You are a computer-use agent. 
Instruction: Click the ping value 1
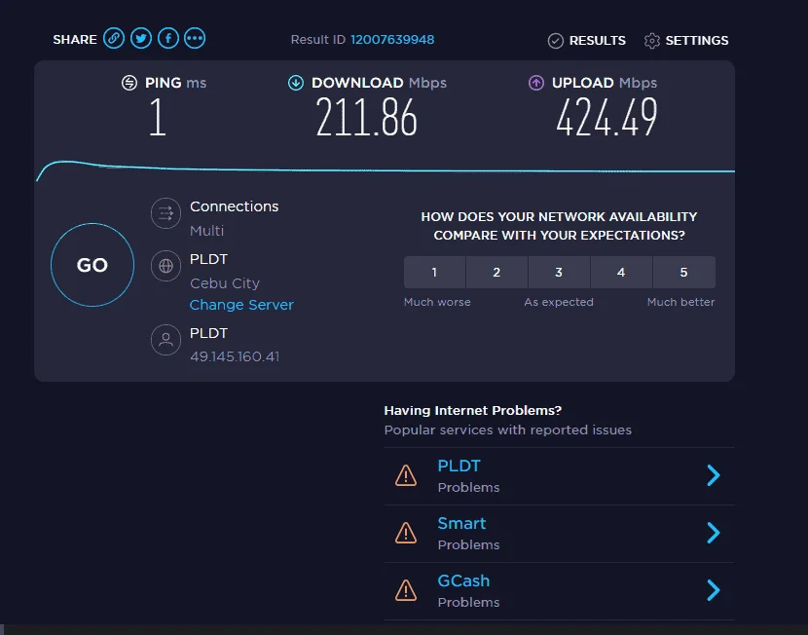[x=158, y=118]
